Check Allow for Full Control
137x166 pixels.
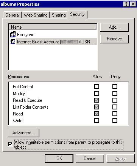[97, 86]
